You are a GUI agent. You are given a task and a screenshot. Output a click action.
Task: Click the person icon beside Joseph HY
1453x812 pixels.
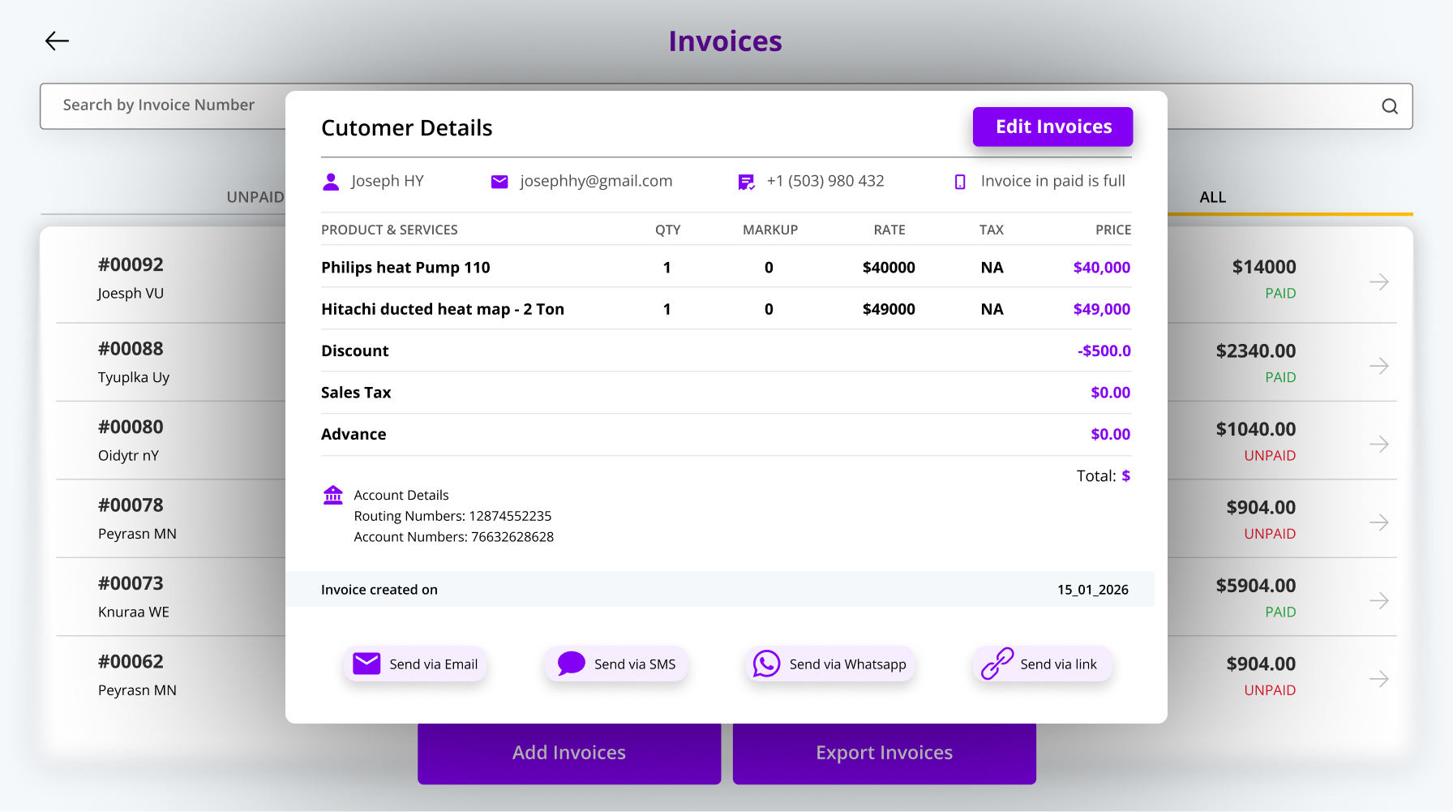pos(331,182)
